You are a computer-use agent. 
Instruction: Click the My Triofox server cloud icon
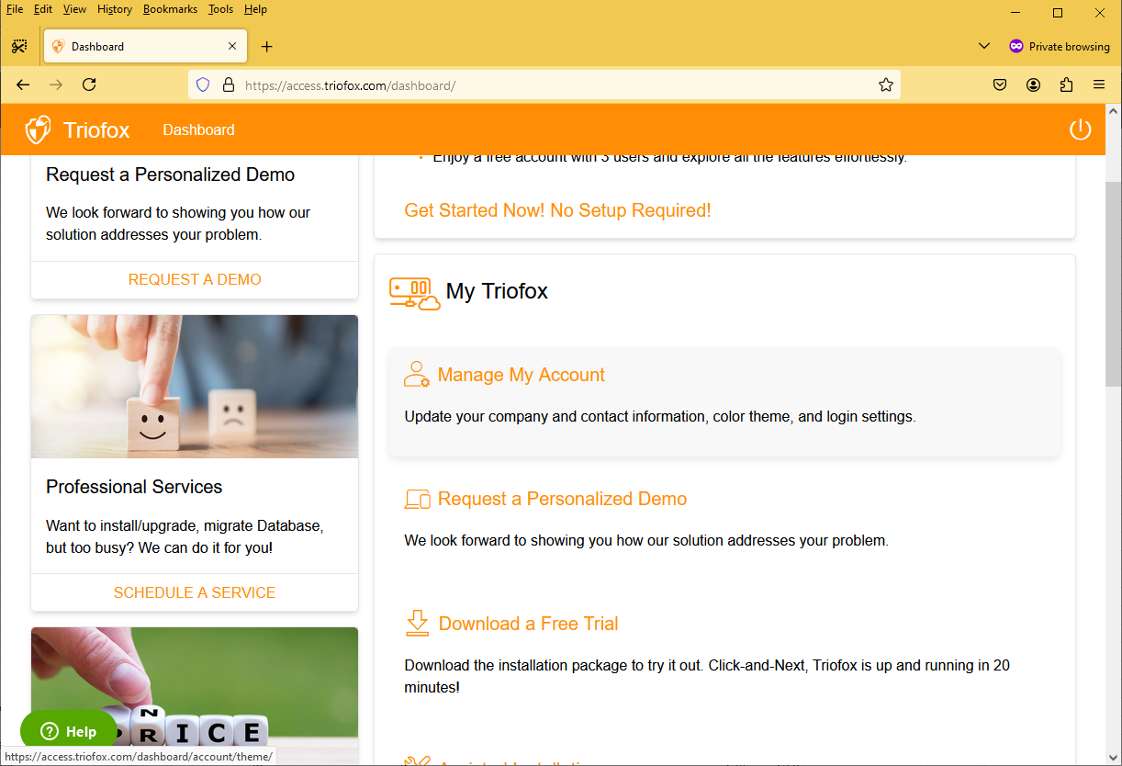[x=414, y=294]
